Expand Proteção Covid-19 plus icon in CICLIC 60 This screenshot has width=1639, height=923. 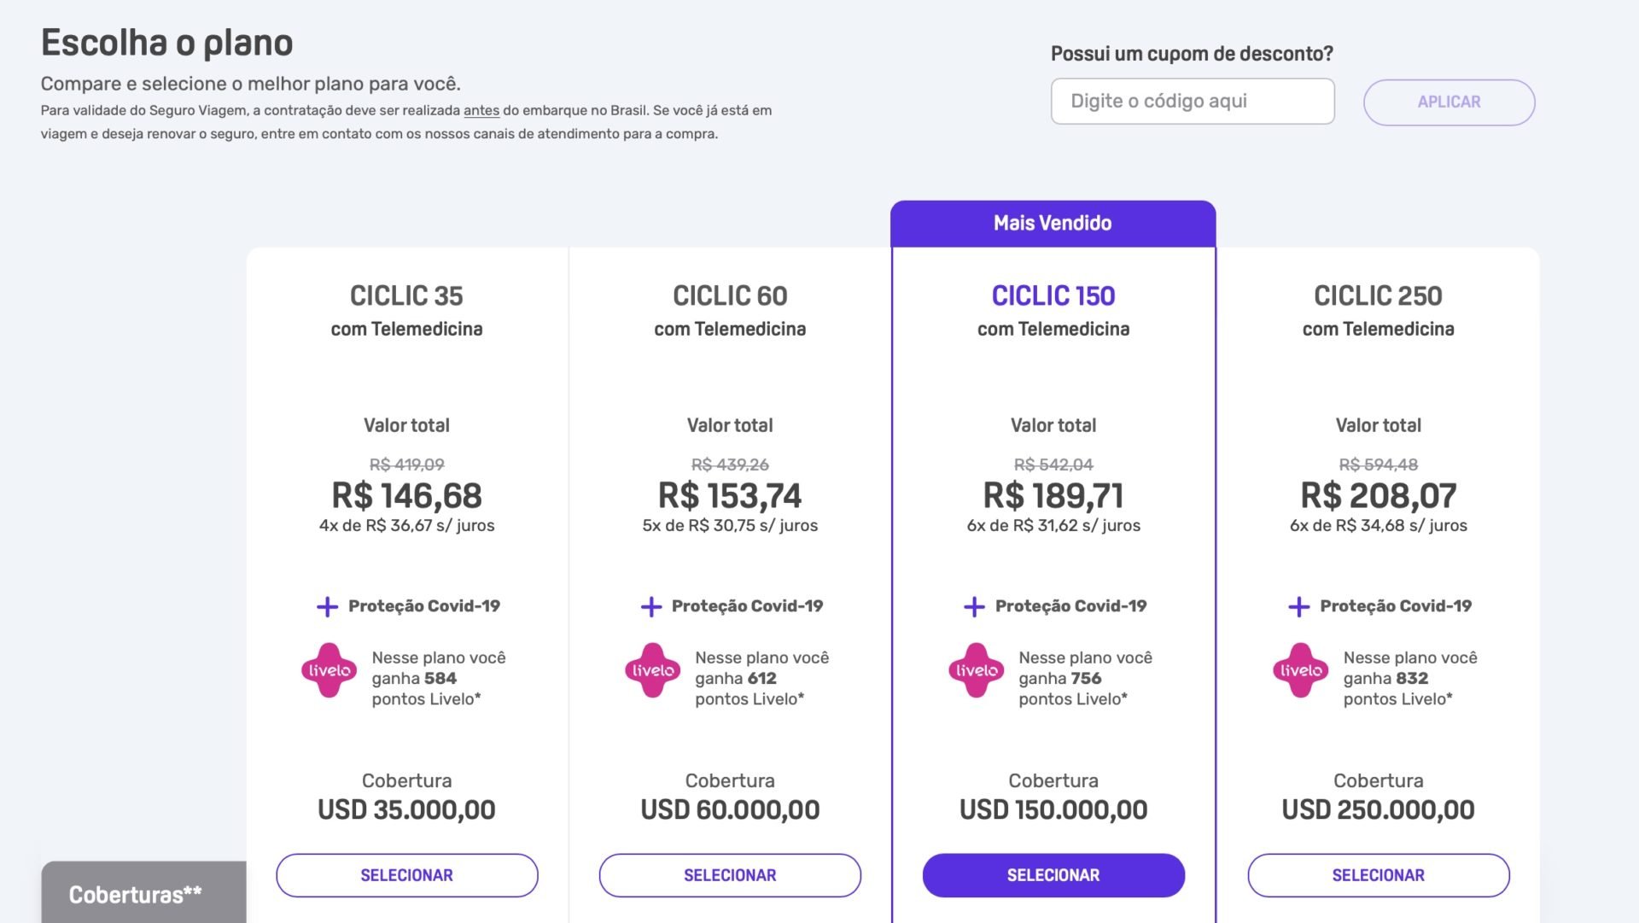click(x=650, y=607)
